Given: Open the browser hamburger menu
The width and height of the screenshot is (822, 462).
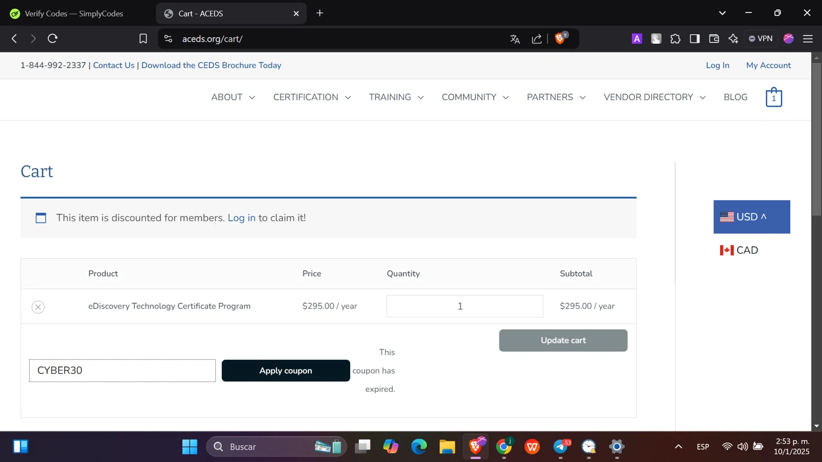Looking at the screenshot, I should [808, 38].
